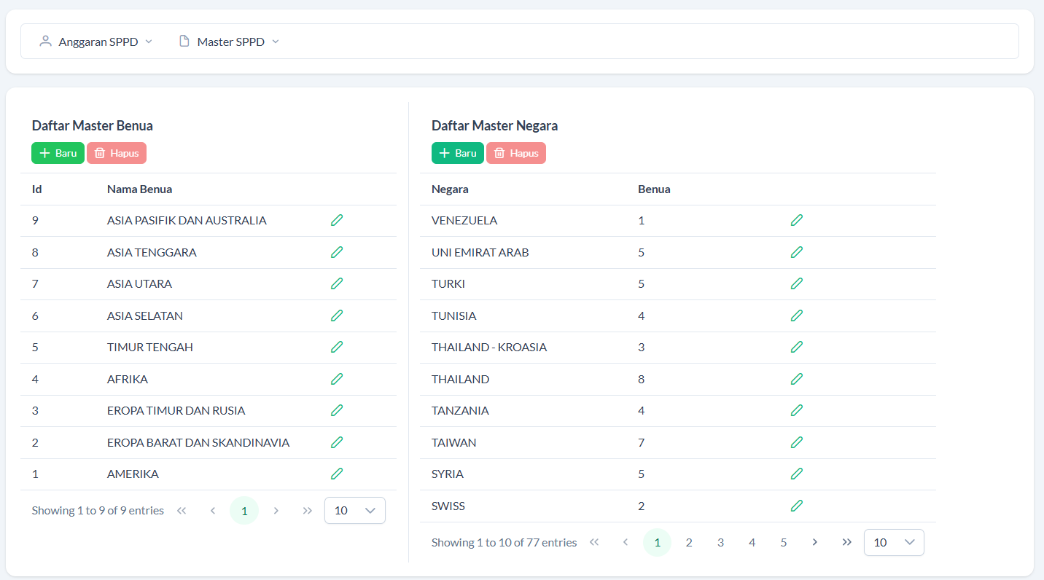1044x580 pixels.
Task: Select page 5 in Negara pagination
Action: point(784,542)
